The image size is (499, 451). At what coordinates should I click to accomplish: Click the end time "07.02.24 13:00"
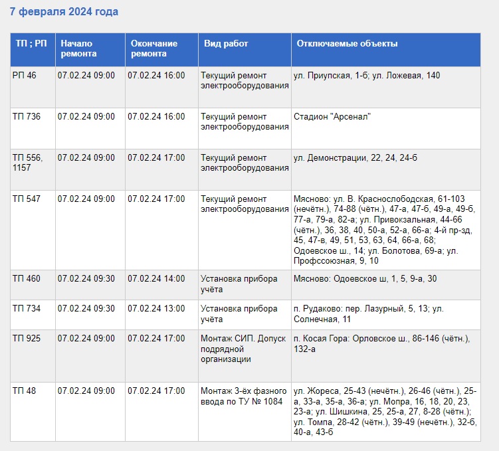[156, 309]
